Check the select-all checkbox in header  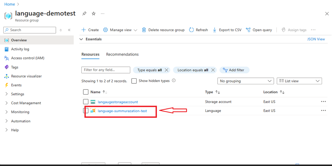86,92
